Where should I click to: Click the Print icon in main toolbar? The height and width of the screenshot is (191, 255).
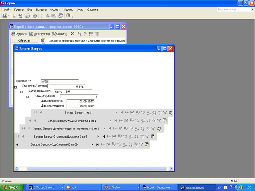click(x=35, y=16)
